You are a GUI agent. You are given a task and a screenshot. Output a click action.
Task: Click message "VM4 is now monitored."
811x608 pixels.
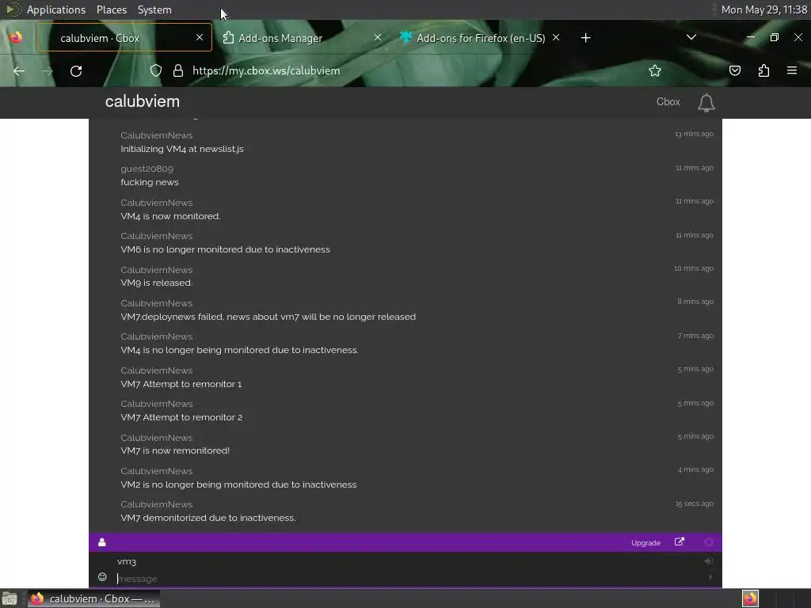tap(171, 216)
